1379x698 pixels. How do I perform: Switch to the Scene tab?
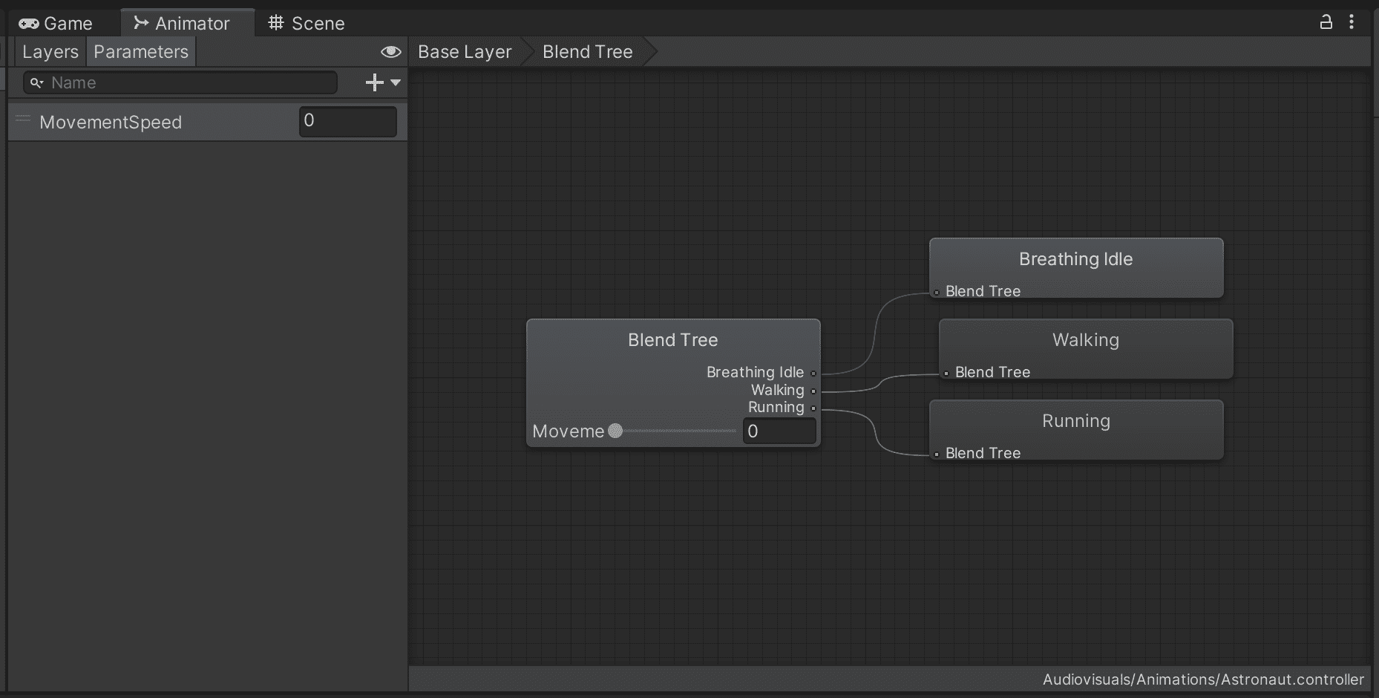point(307,23)
